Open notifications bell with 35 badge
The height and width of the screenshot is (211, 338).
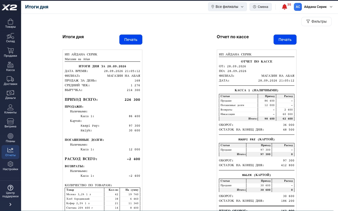(x=285, y=7)
